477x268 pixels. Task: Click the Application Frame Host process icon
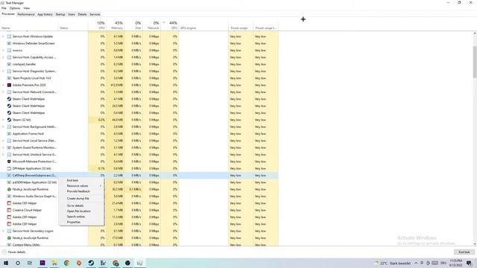click(9, 134)
